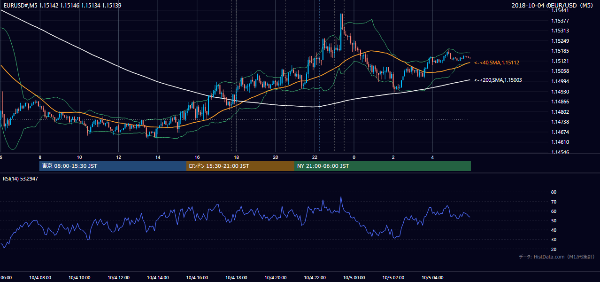Click price level 1.14994 on the axis
The height and width of the screenshot is (282, 600).
point(560,81)
